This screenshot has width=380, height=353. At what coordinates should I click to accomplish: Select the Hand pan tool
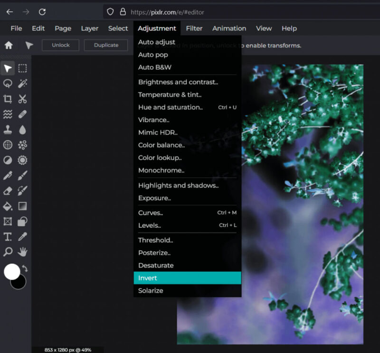22,251
